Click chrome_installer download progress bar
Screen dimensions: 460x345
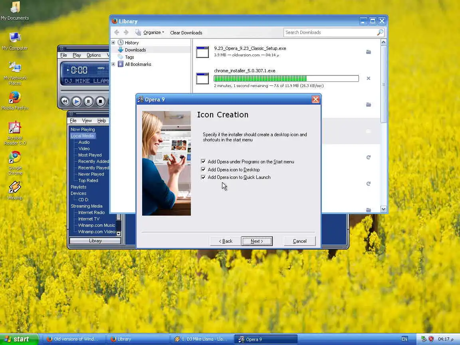286,78
